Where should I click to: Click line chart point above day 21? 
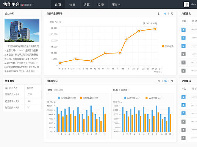[139, 31]
